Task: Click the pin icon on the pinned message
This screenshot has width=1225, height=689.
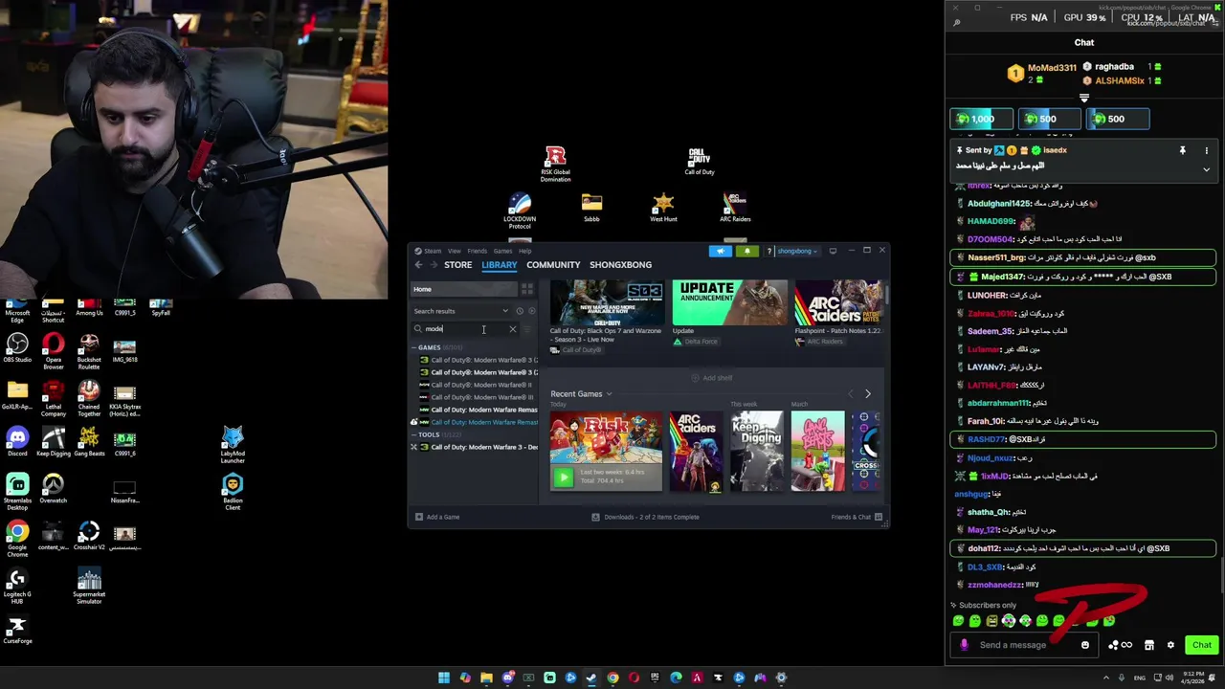Action: [1182, 150]
